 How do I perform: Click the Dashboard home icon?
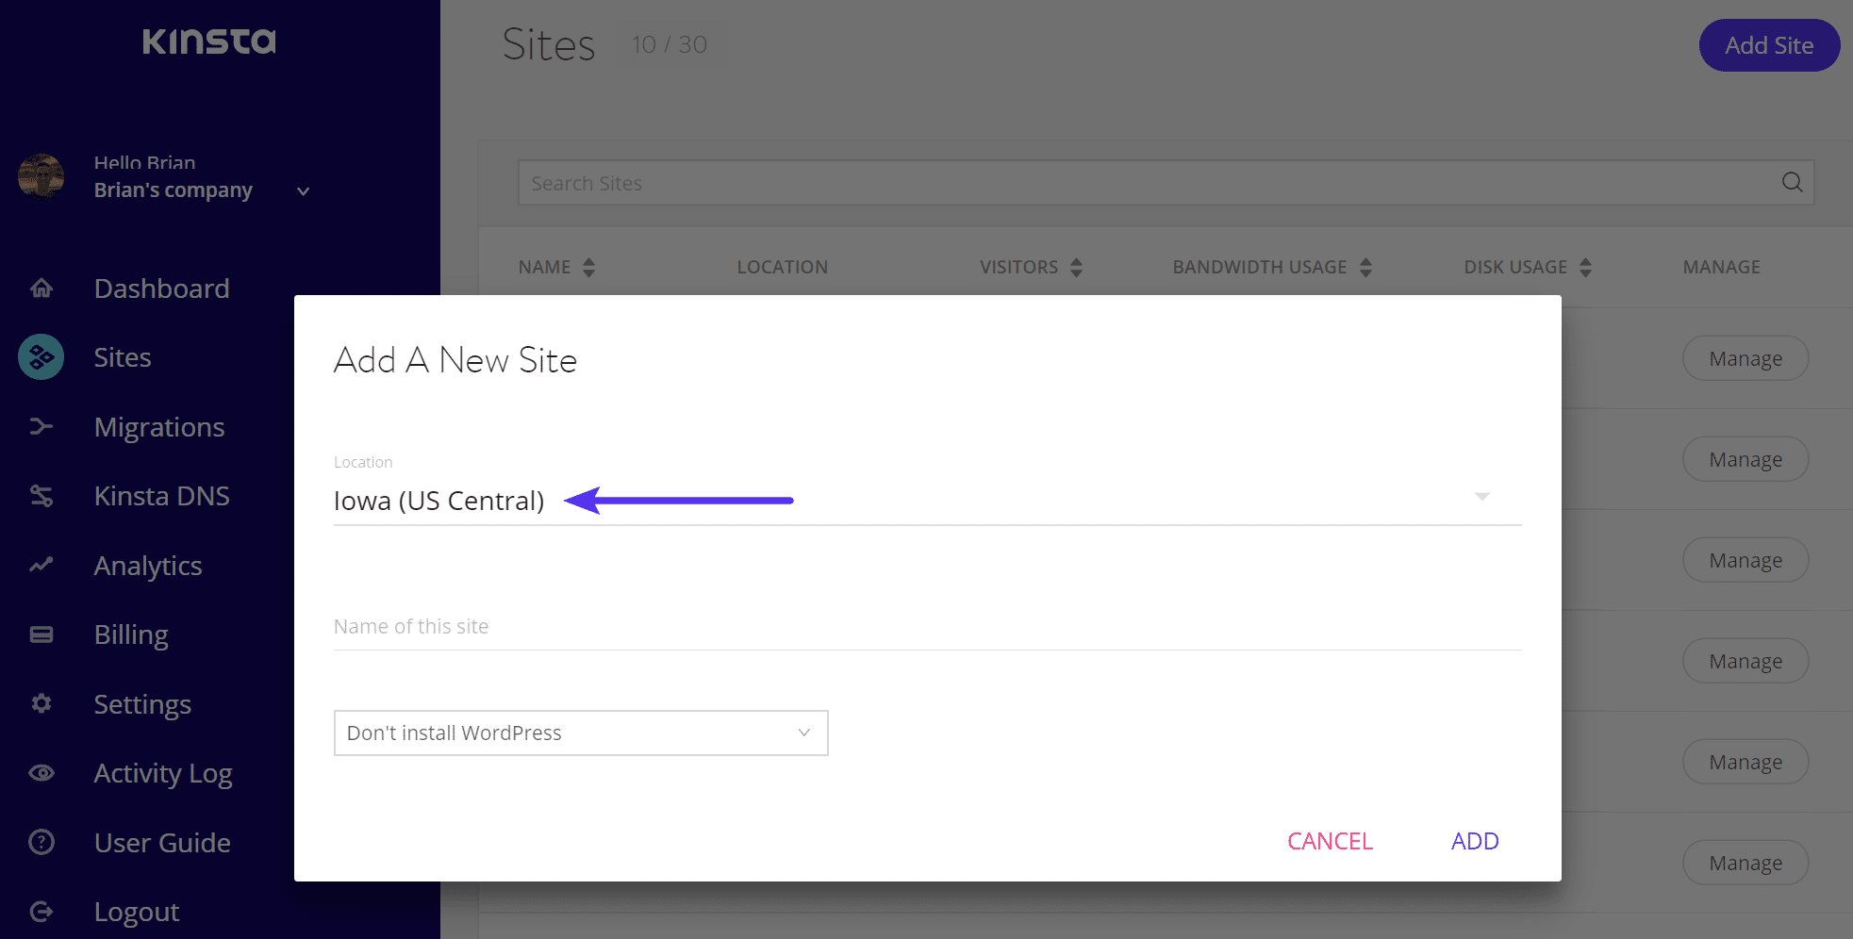click(41, 288)
